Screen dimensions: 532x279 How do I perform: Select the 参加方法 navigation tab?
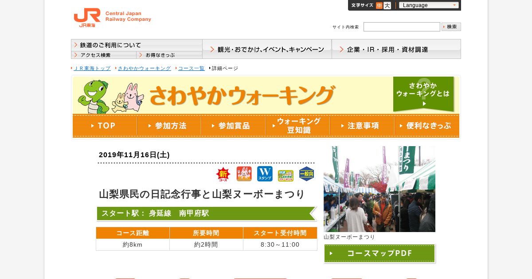(x=169, y=126)
